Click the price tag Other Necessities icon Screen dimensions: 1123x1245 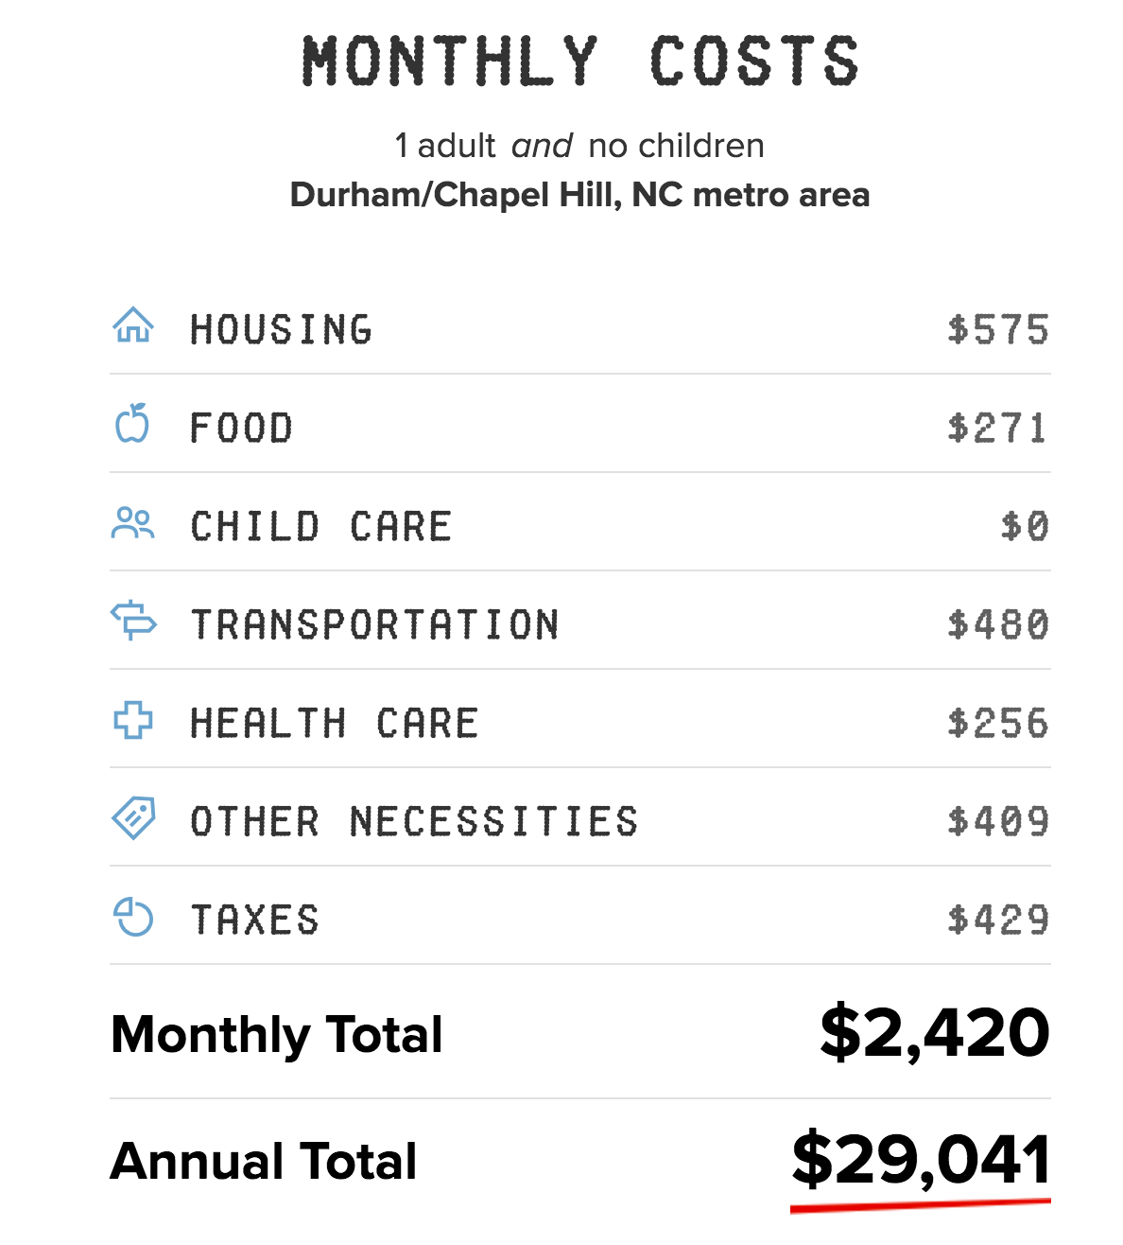coord(133,818)
